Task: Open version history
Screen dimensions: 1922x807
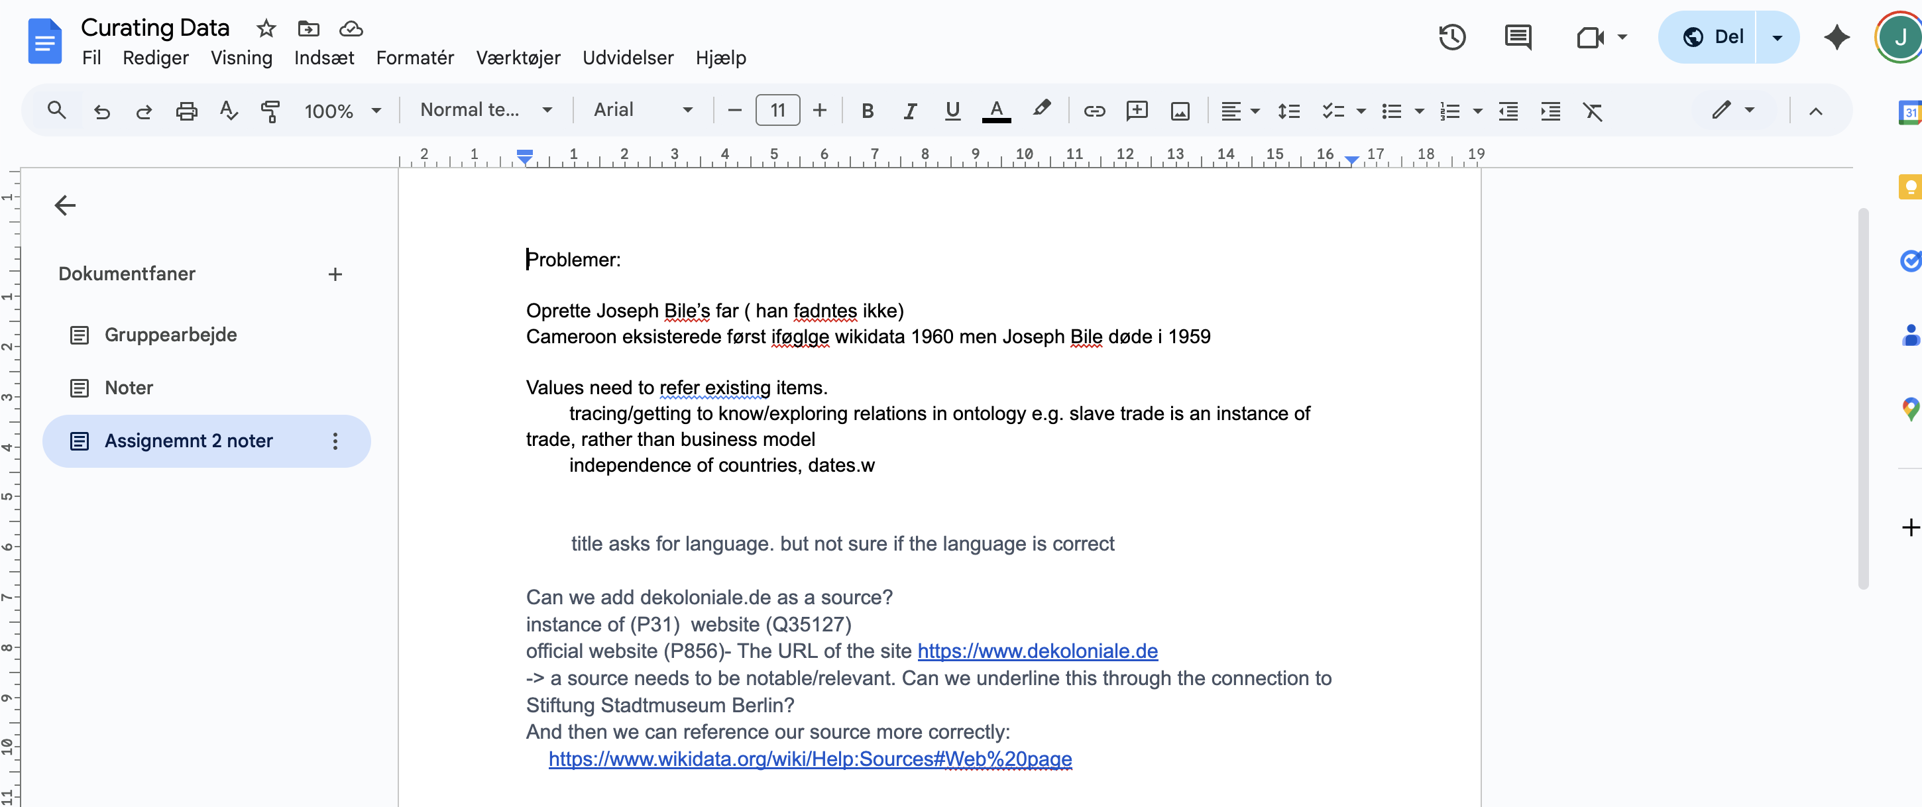Action: click(x=1452, y=36)
